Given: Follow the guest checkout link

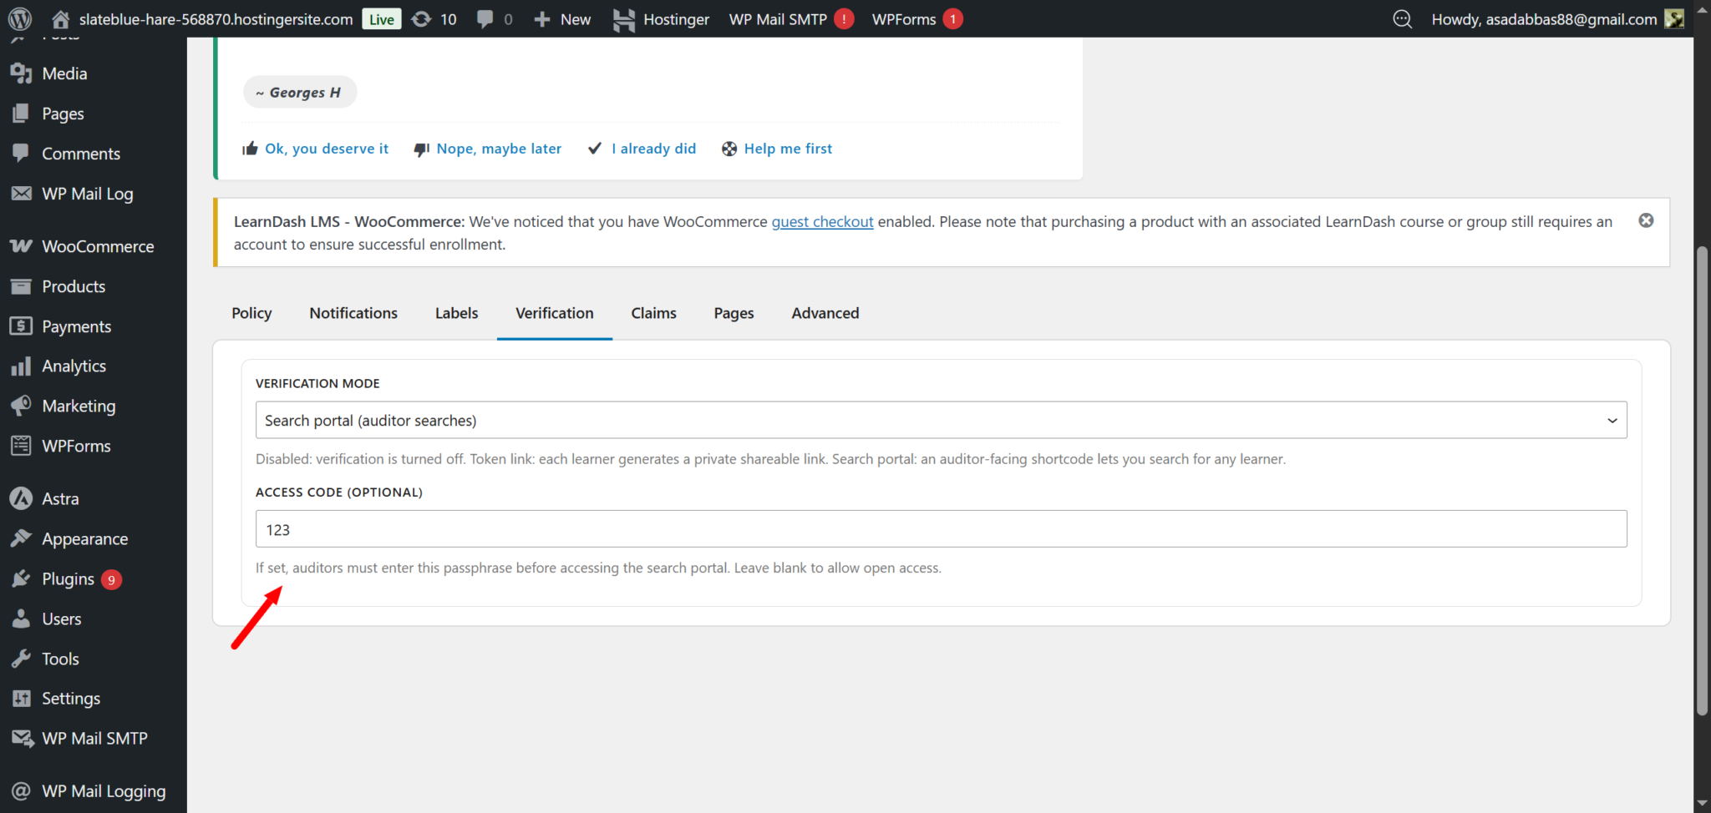Looking at the screenshot, I should pyautogui.click(x=822, y=222).
